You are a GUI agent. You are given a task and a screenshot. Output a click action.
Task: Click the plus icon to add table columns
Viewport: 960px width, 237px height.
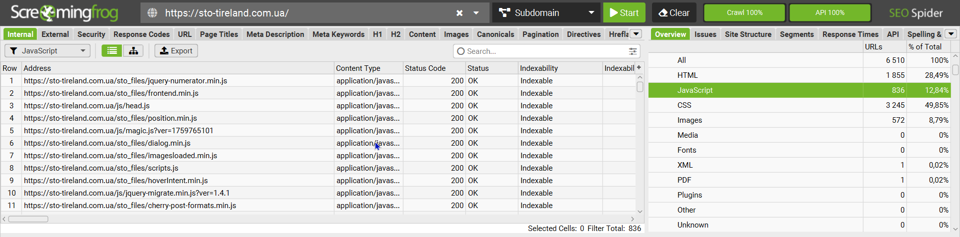click(638, 68)
